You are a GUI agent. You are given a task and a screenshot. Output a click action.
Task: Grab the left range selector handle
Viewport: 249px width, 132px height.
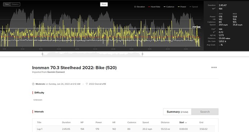[42, 54]
